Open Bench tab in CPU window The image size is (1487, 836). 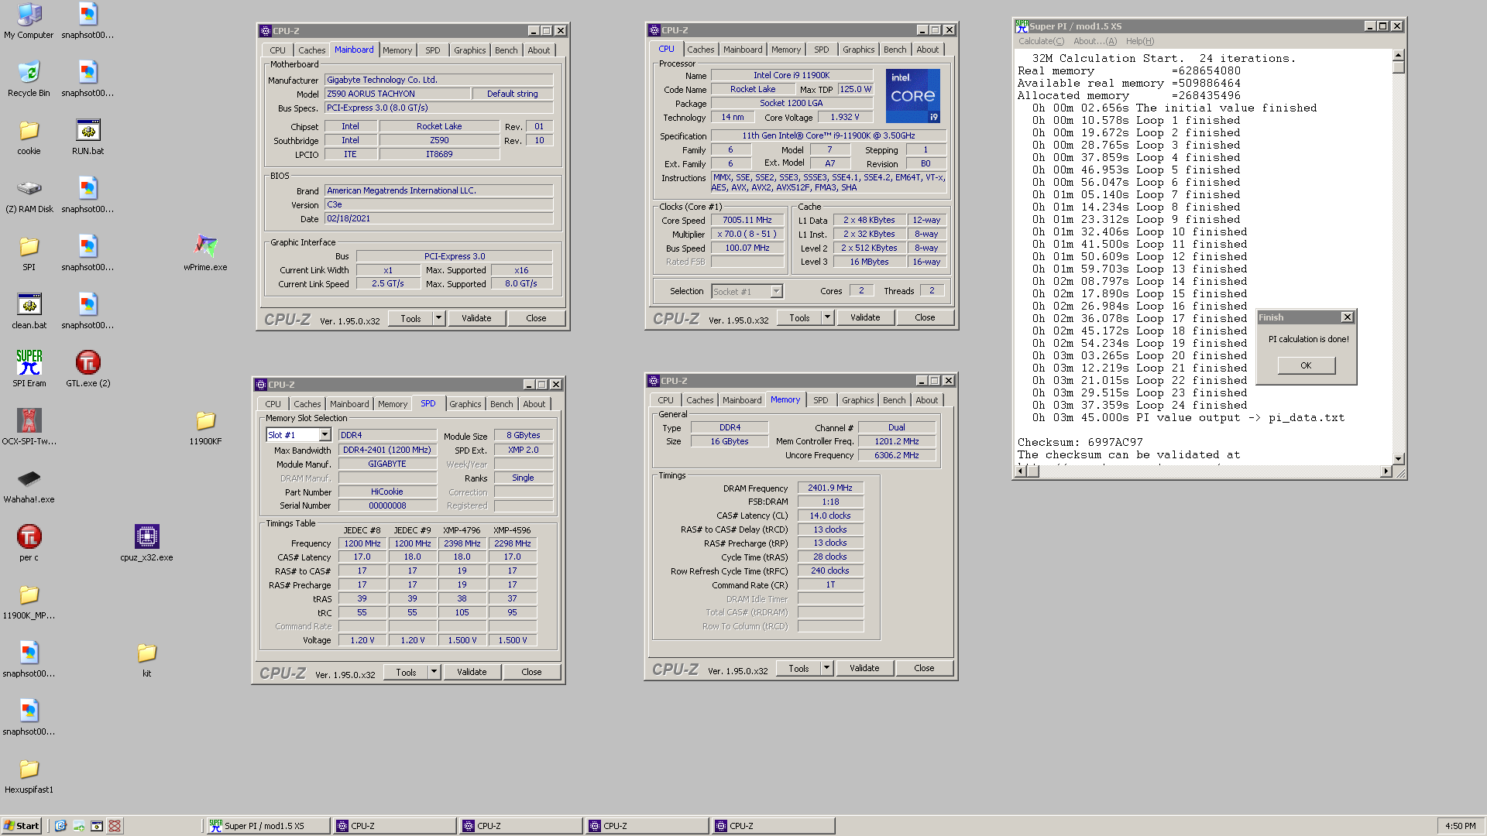(x=895, y=50)
